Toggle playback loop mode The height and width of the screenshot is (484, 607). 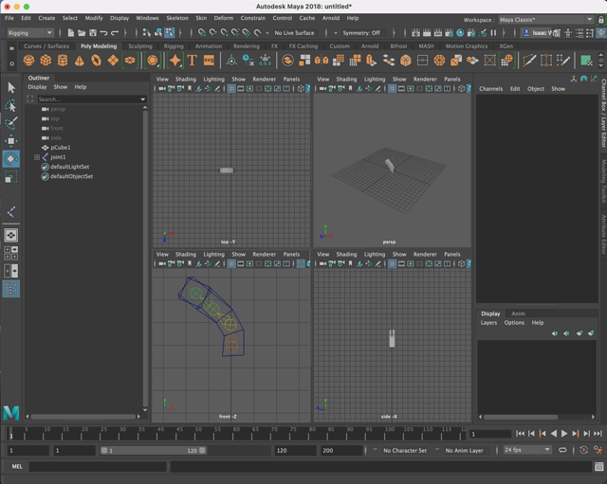point(562,450)
